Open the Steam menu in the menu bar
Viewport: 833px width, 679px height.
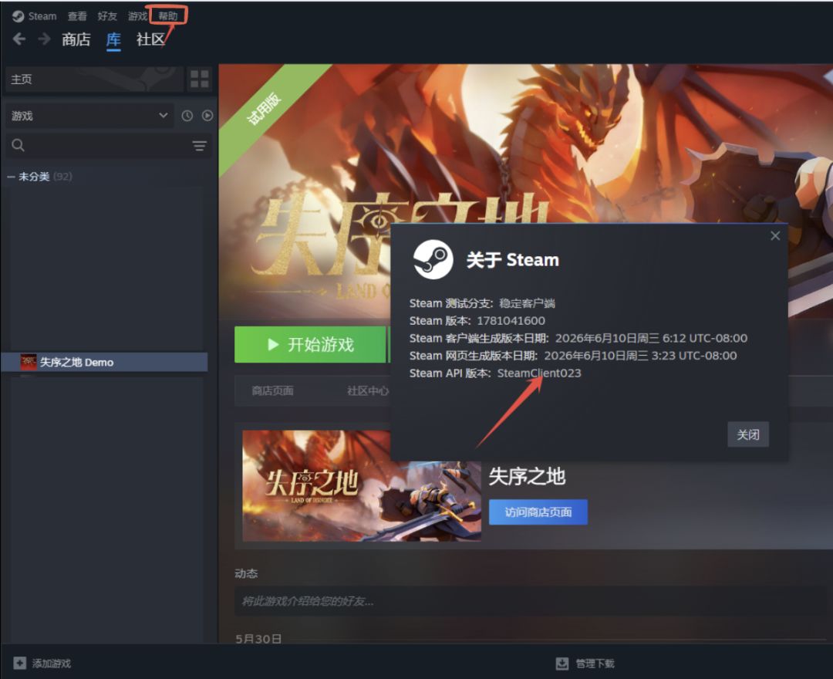[x=42, y=16]
